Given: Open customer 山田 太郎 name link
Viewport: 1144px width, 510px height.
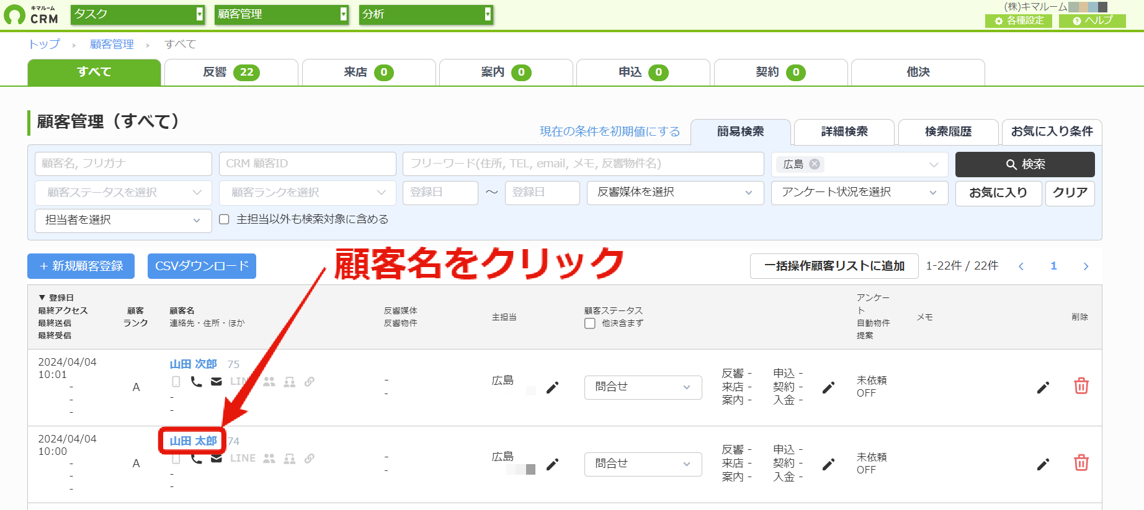Looking at the screenshot, I should (193, 441).
